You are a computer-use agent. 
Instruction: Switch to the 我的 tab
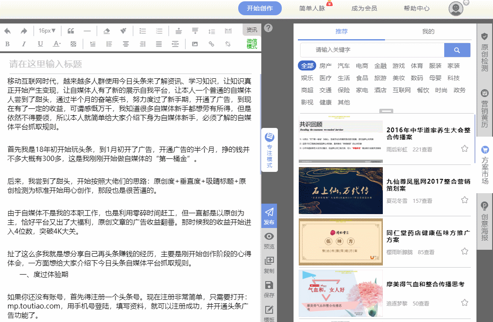point(428,31)
